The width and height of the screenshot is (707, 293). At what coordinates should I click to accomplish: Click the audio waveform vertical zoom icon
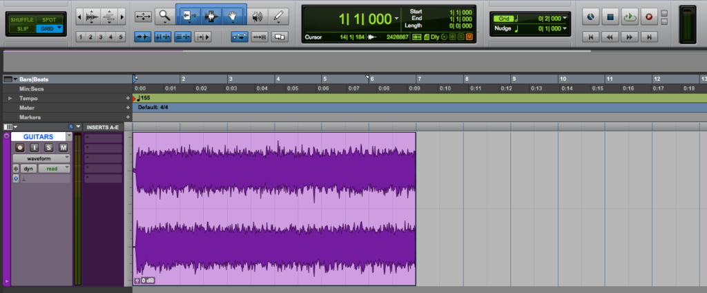pos(92,17)
